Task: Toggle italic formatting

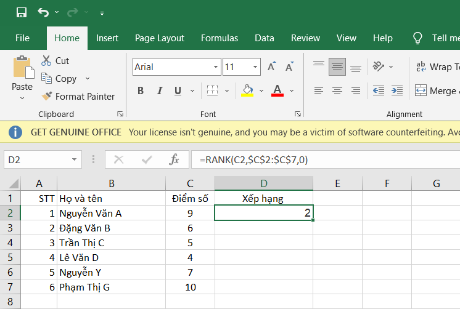Action: pos(160,91)
